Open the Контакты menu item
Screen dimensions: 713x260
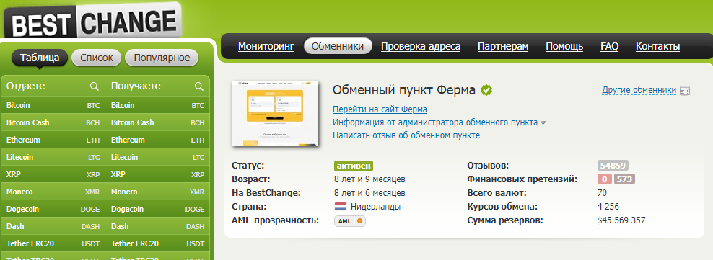click(657, 46)
